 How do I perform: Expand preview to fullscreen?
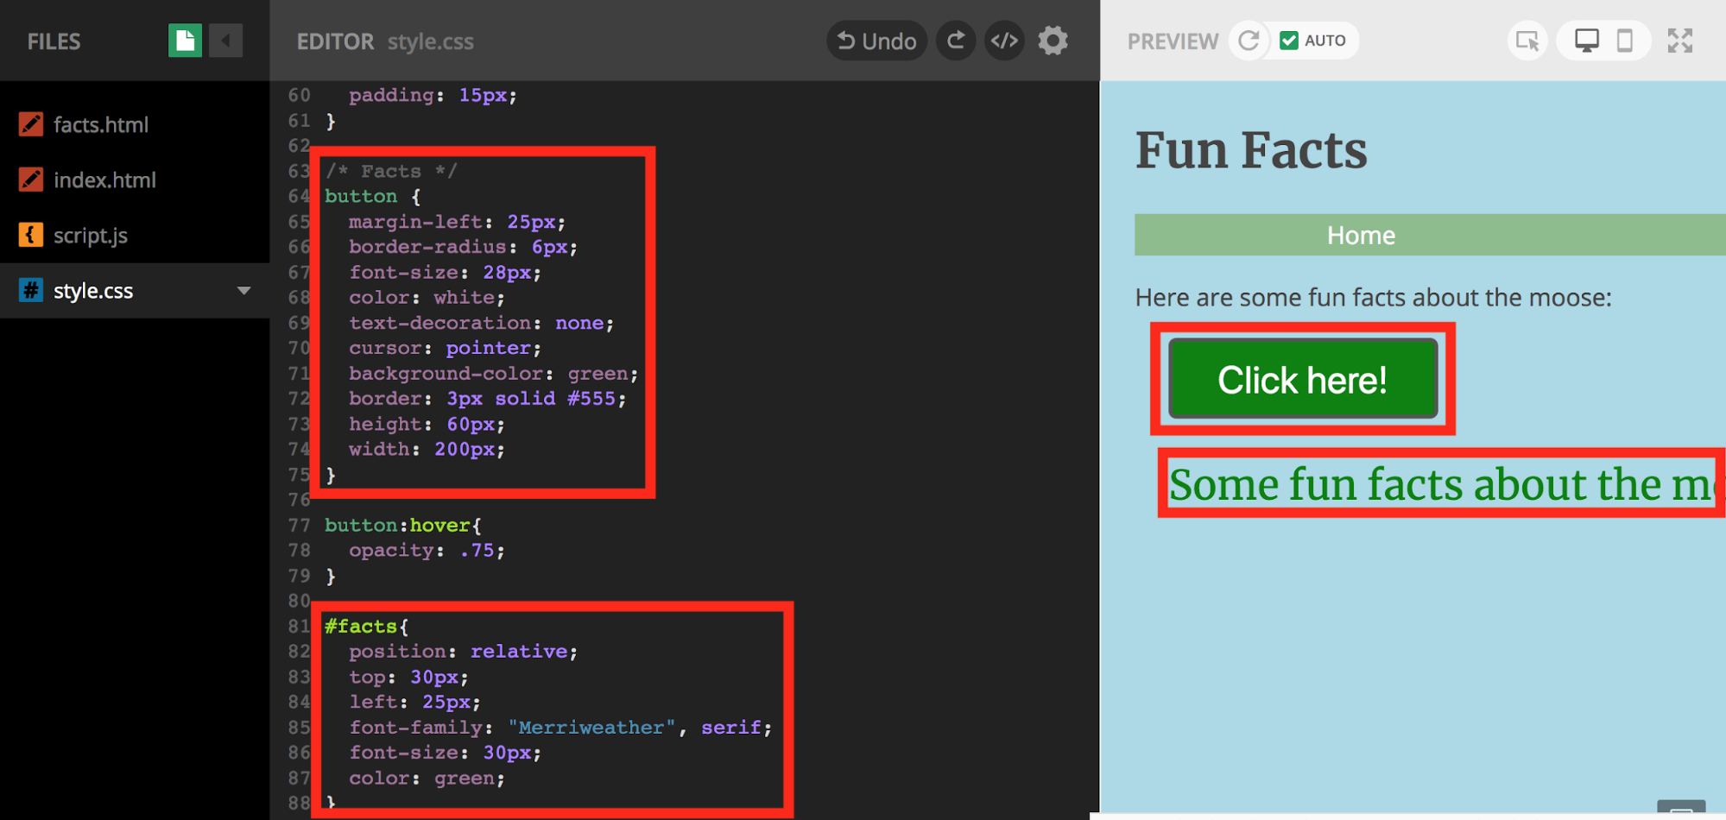point(1679,41)
